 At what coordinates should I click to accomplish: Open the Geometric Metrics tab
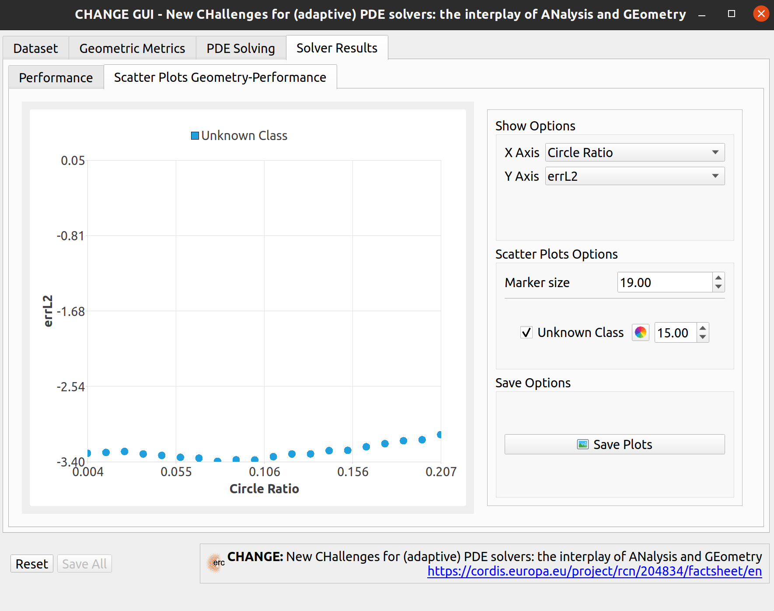point(132,48)
